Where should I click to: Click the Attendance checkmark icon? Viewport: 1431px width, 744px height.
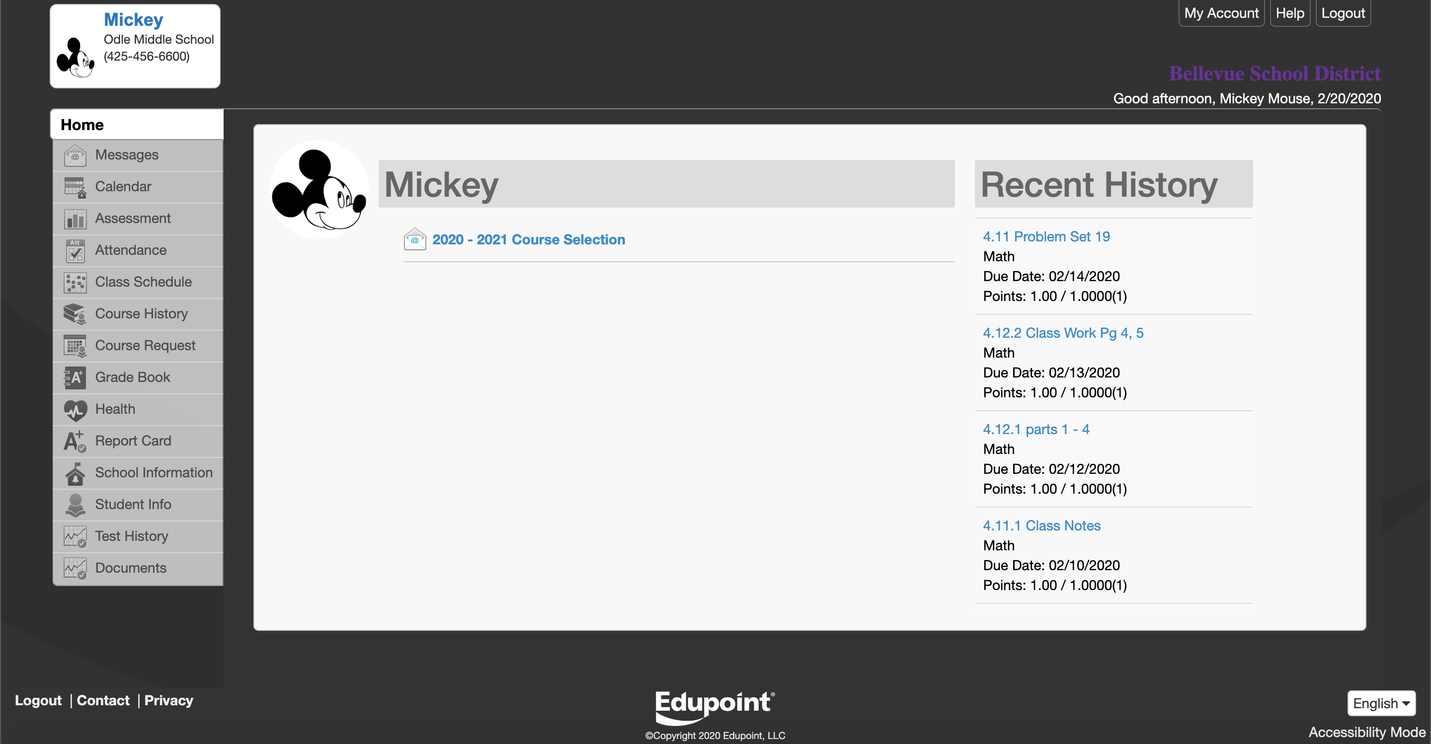[75, 250]
